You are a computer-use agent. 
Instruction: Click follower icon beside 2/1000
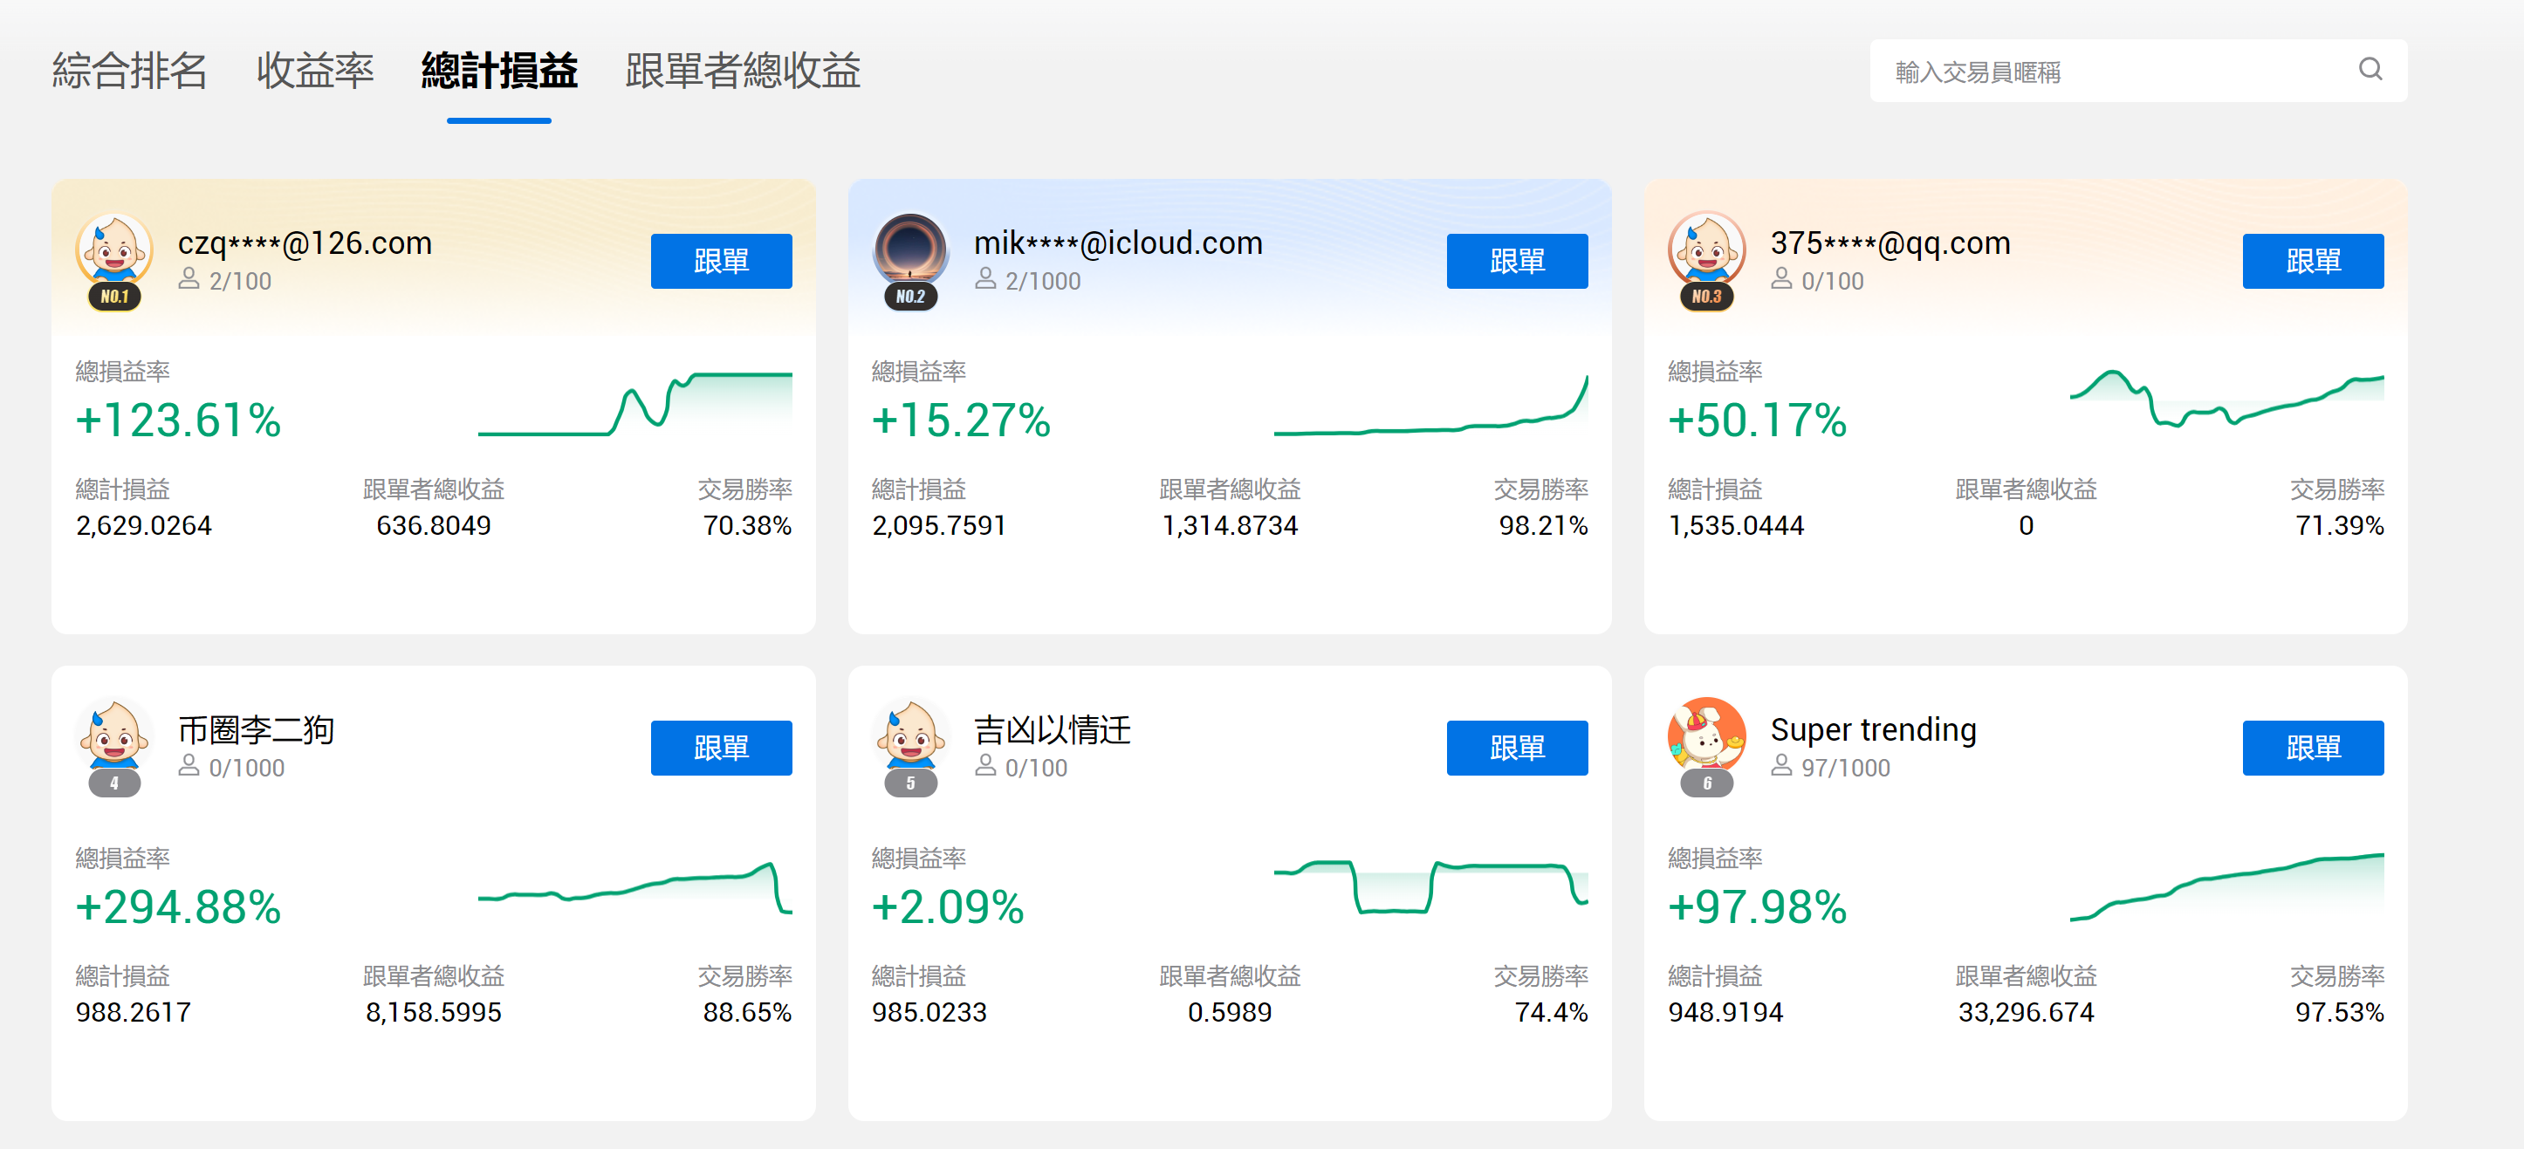(984, 279)
